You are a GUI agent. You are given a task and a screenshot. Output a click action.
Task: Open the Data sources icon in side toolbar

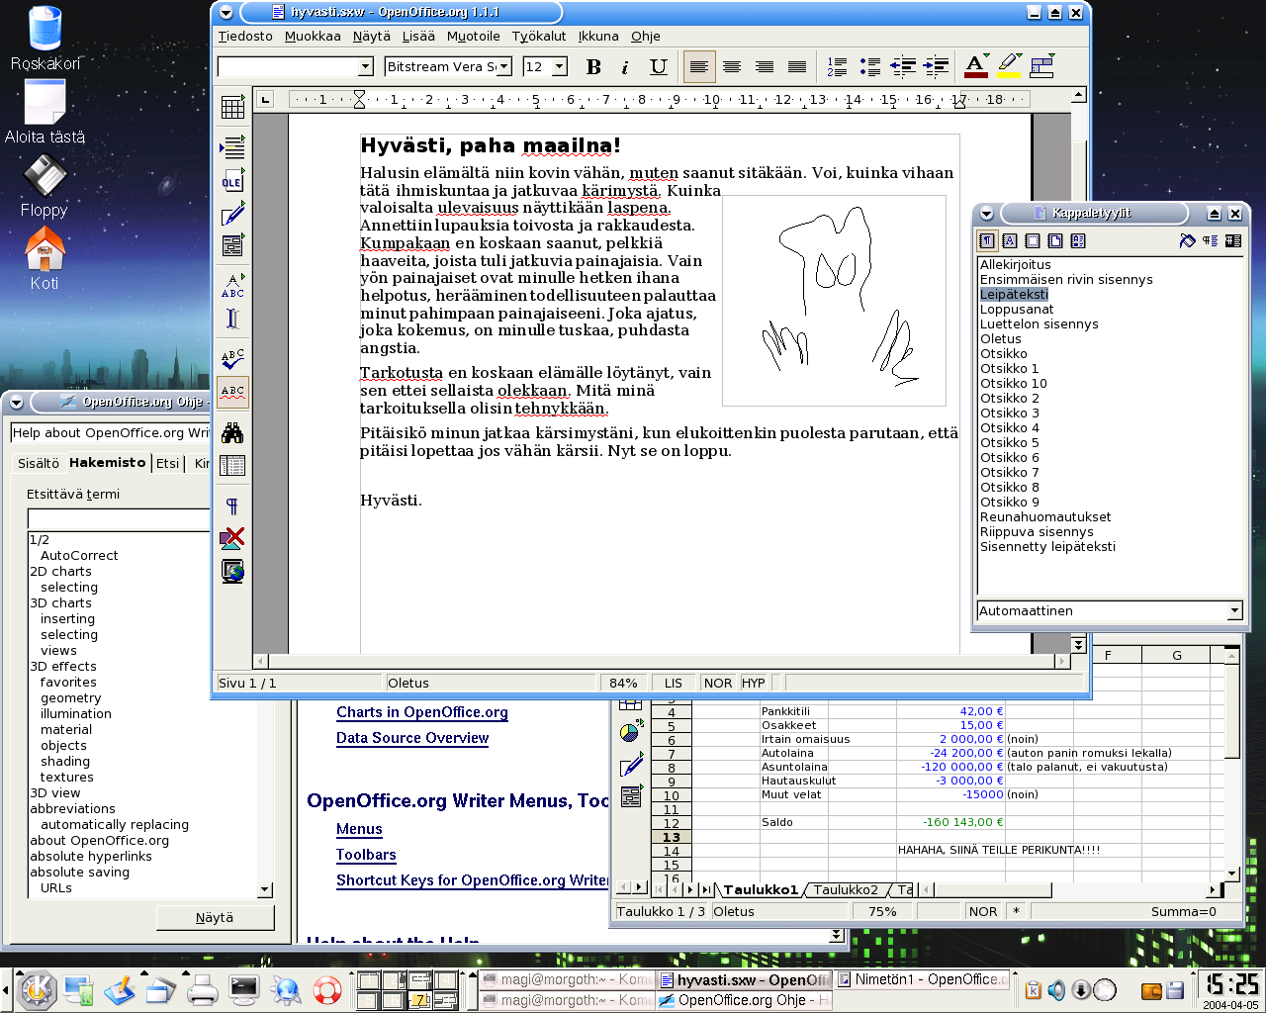[232, 465]
